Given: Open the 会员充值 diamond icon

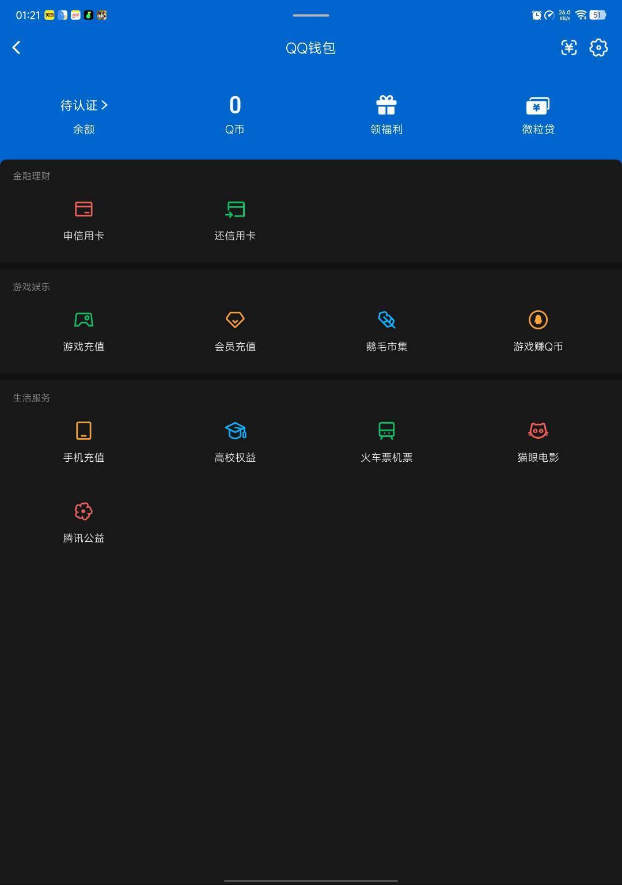Looking at the screenshot, I should [235, 320].
